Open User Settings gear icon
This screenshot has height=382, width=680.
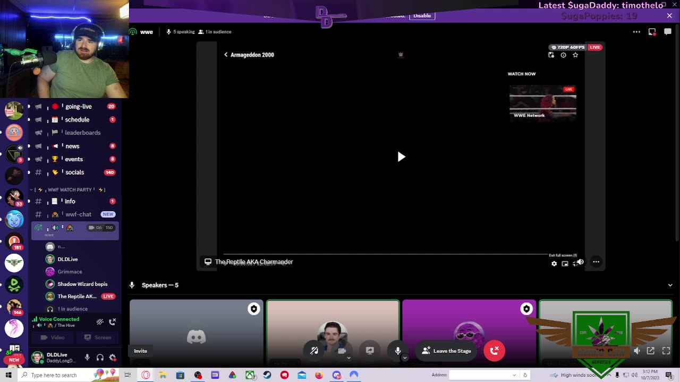coord(113,358)
